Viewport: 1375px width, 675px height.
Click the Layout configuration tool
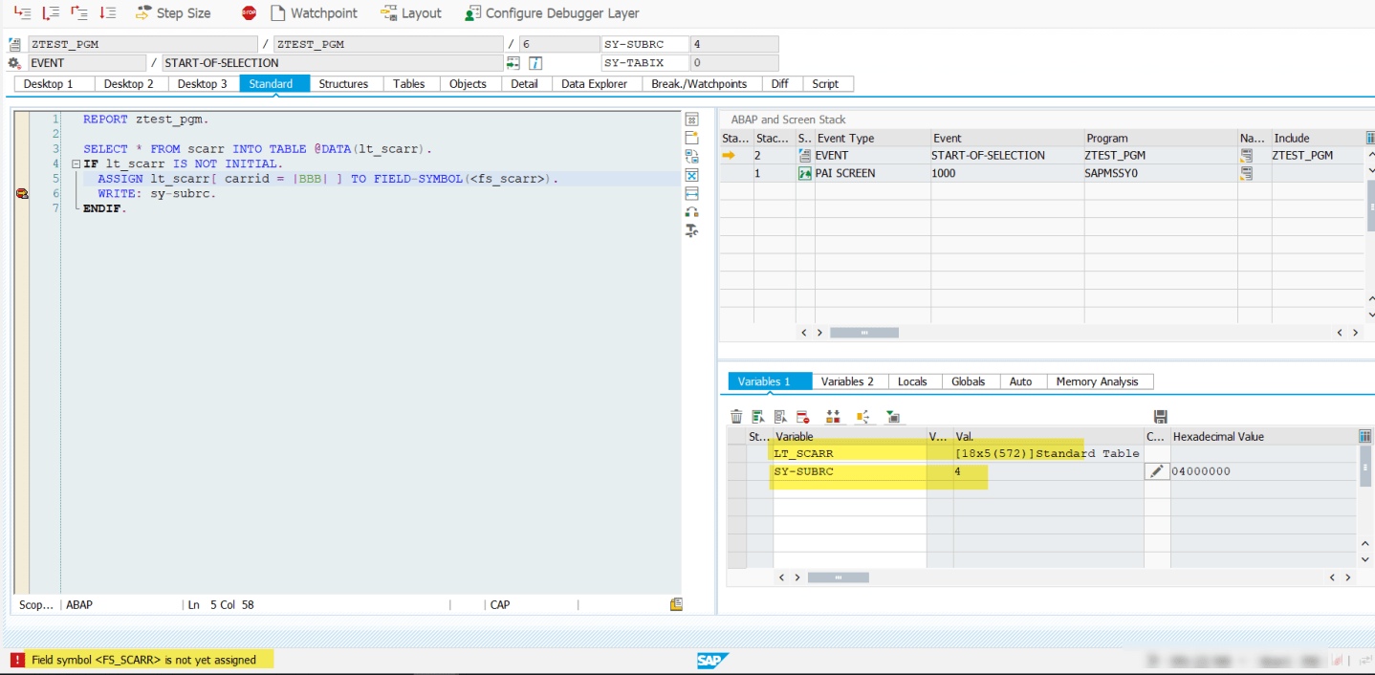coord(411,12)
